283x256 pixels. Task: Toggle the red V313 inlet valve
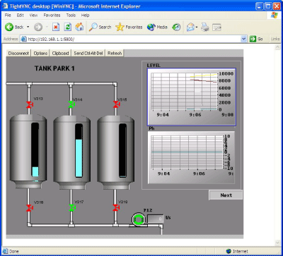[x=29, y=104]
